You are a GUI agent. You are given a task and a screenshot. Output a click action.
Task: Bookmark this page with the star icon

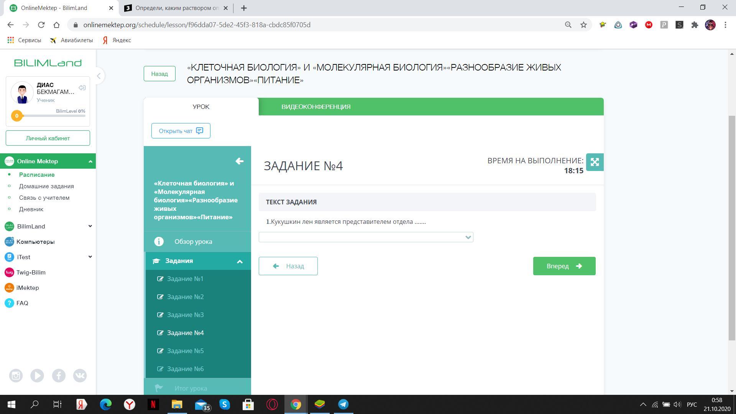pyautogui.click(x=583, y=25)
